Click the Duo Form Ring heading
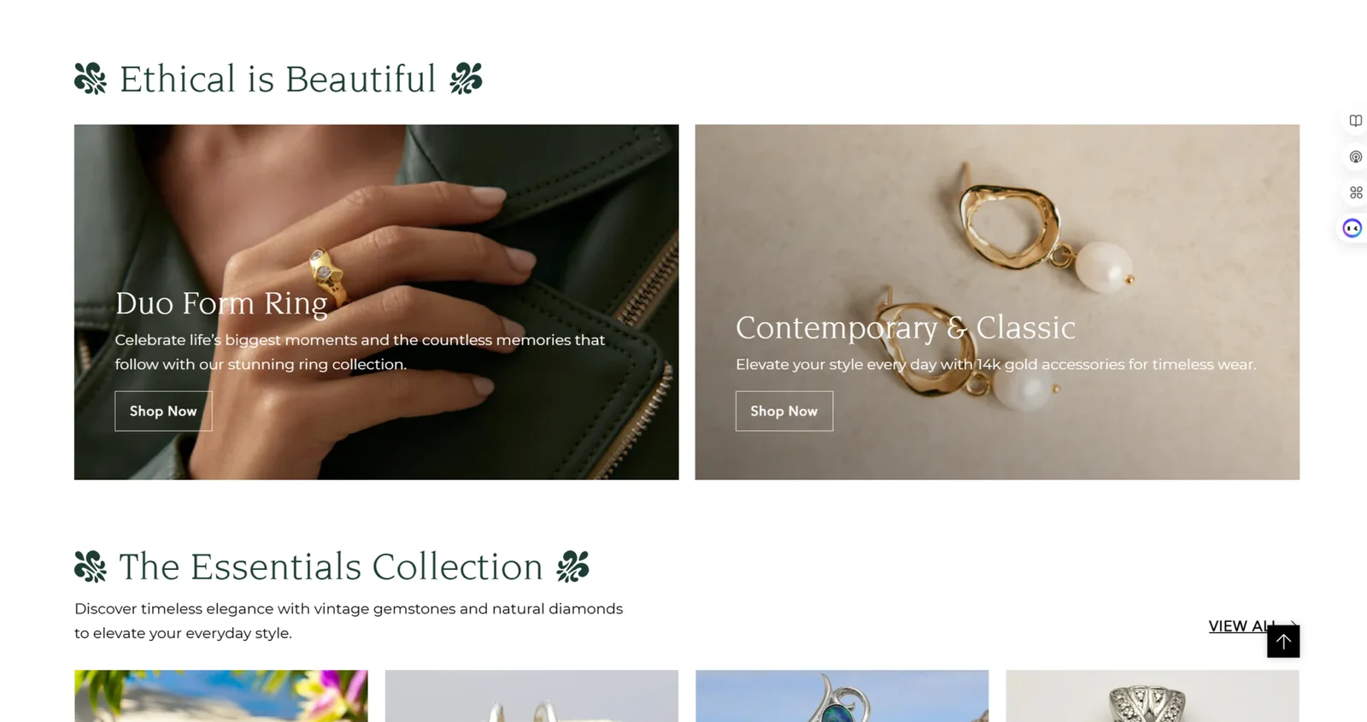 tap(221, 303)
